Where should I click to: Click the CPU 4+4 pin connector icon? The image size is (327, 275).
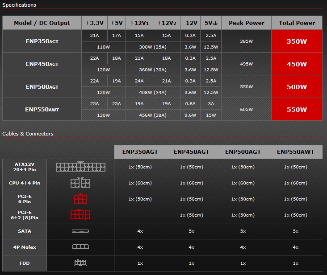[x=80, y=183]
